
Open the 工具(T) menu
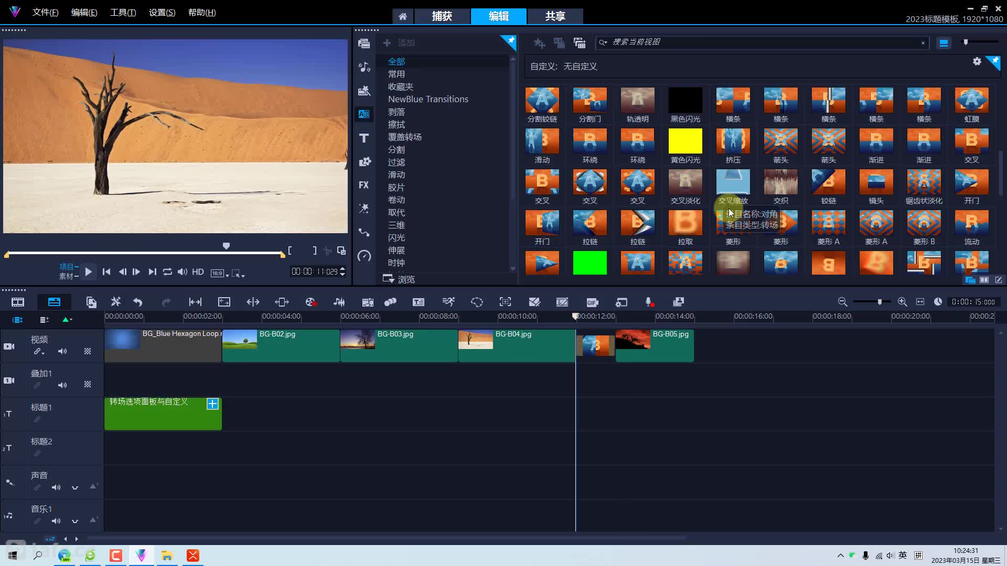click(123, 13)
